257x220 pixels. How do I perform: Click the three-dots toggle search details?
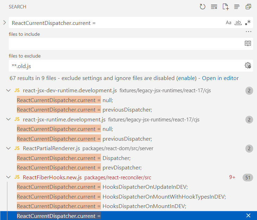click(x=249, y=32)
